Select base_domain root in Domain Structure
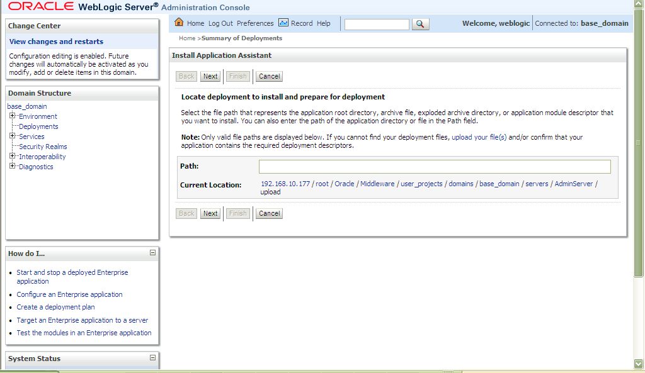This screenshot has width=645, height=373. point(27,106)
